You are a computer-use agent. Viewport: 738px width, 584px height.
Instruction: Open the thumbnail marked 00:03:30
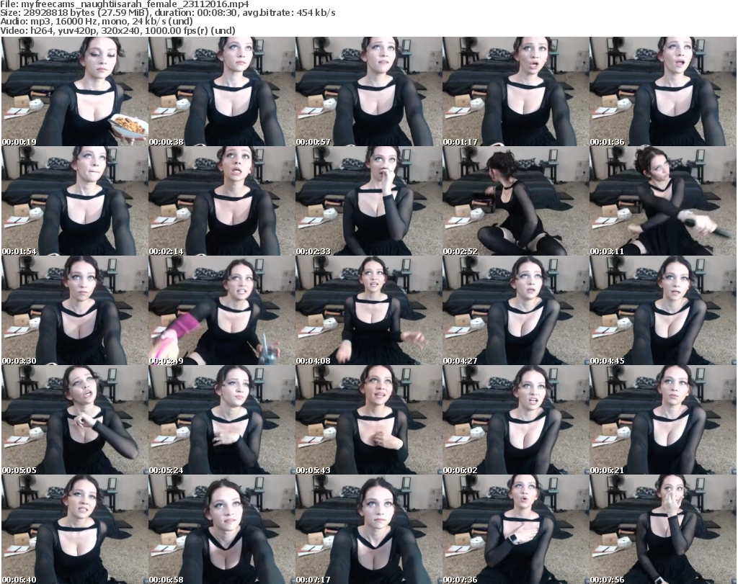75,310
